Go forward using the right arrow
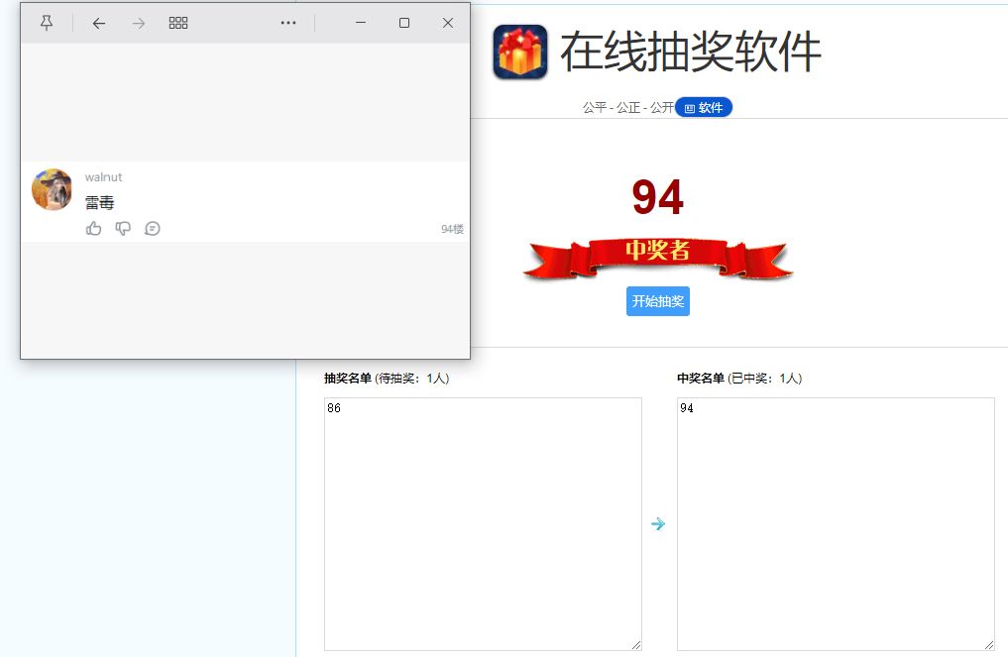The height and width of the screenshot is (657, 1008). coord(138,23)
